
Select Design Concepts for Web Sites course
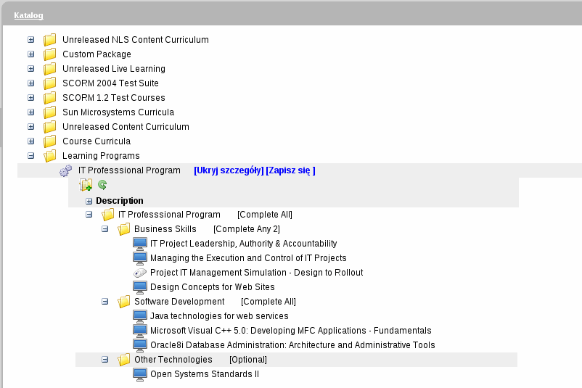point(212,287)
